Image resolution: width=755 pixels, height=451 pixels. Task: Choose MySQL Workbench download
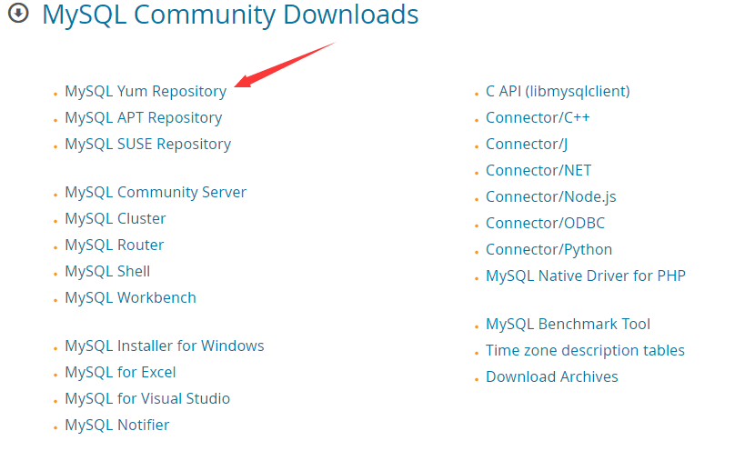(x=130, y=298)
